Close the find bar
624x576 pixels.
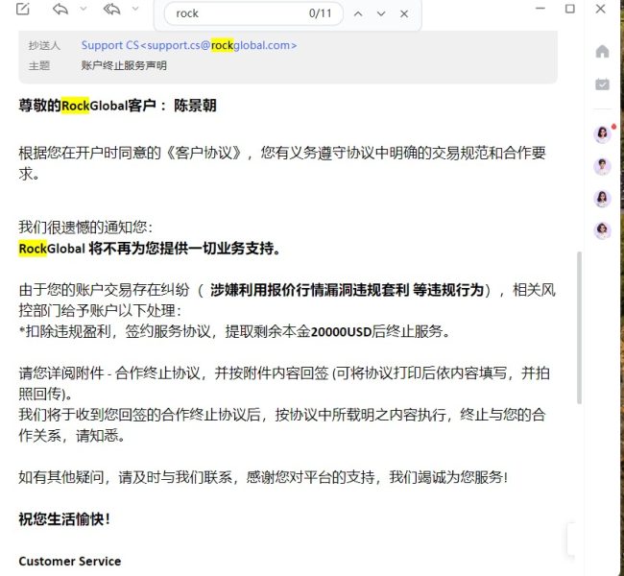404,14
